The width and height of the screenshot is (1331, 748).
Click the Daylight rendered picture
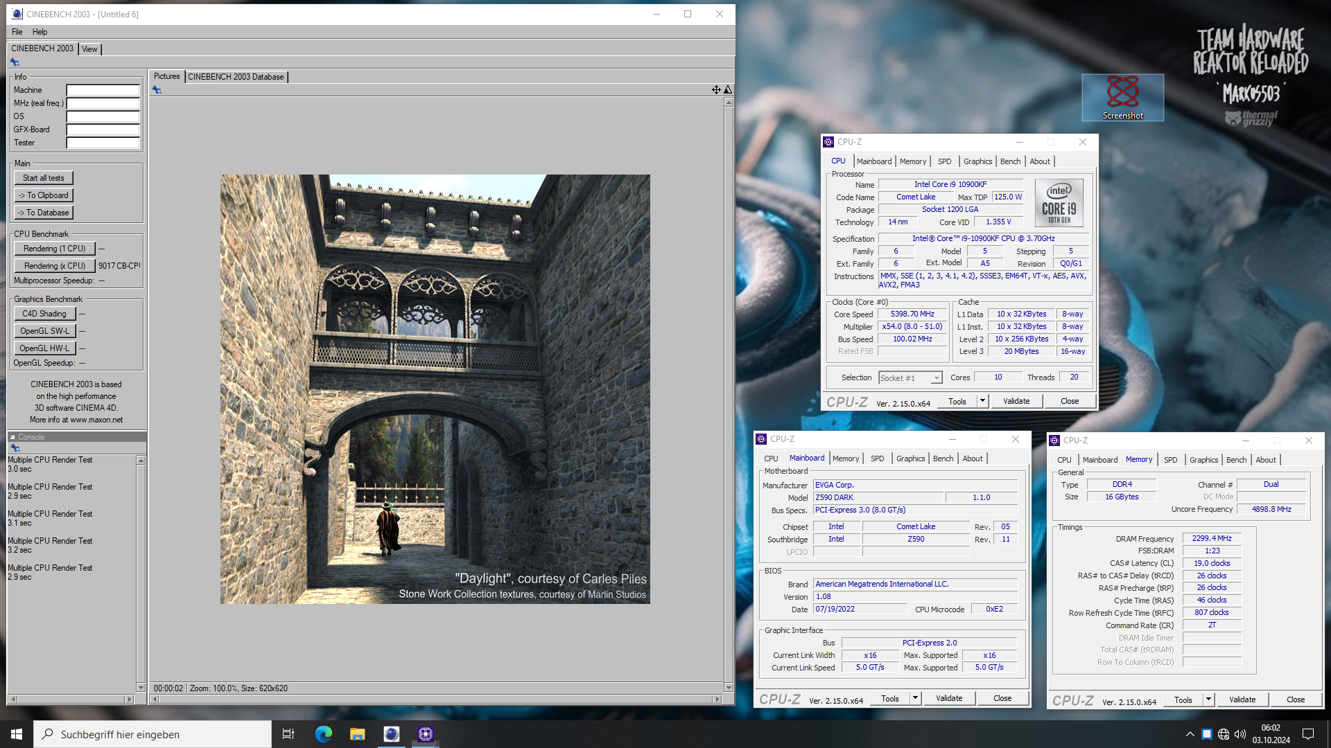click(x=435, y=389)
